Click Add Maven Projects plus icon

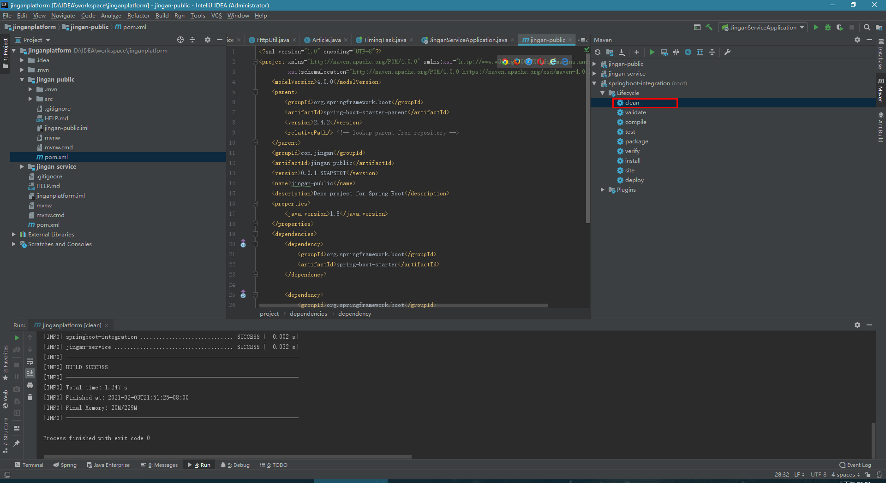(637, 53)
